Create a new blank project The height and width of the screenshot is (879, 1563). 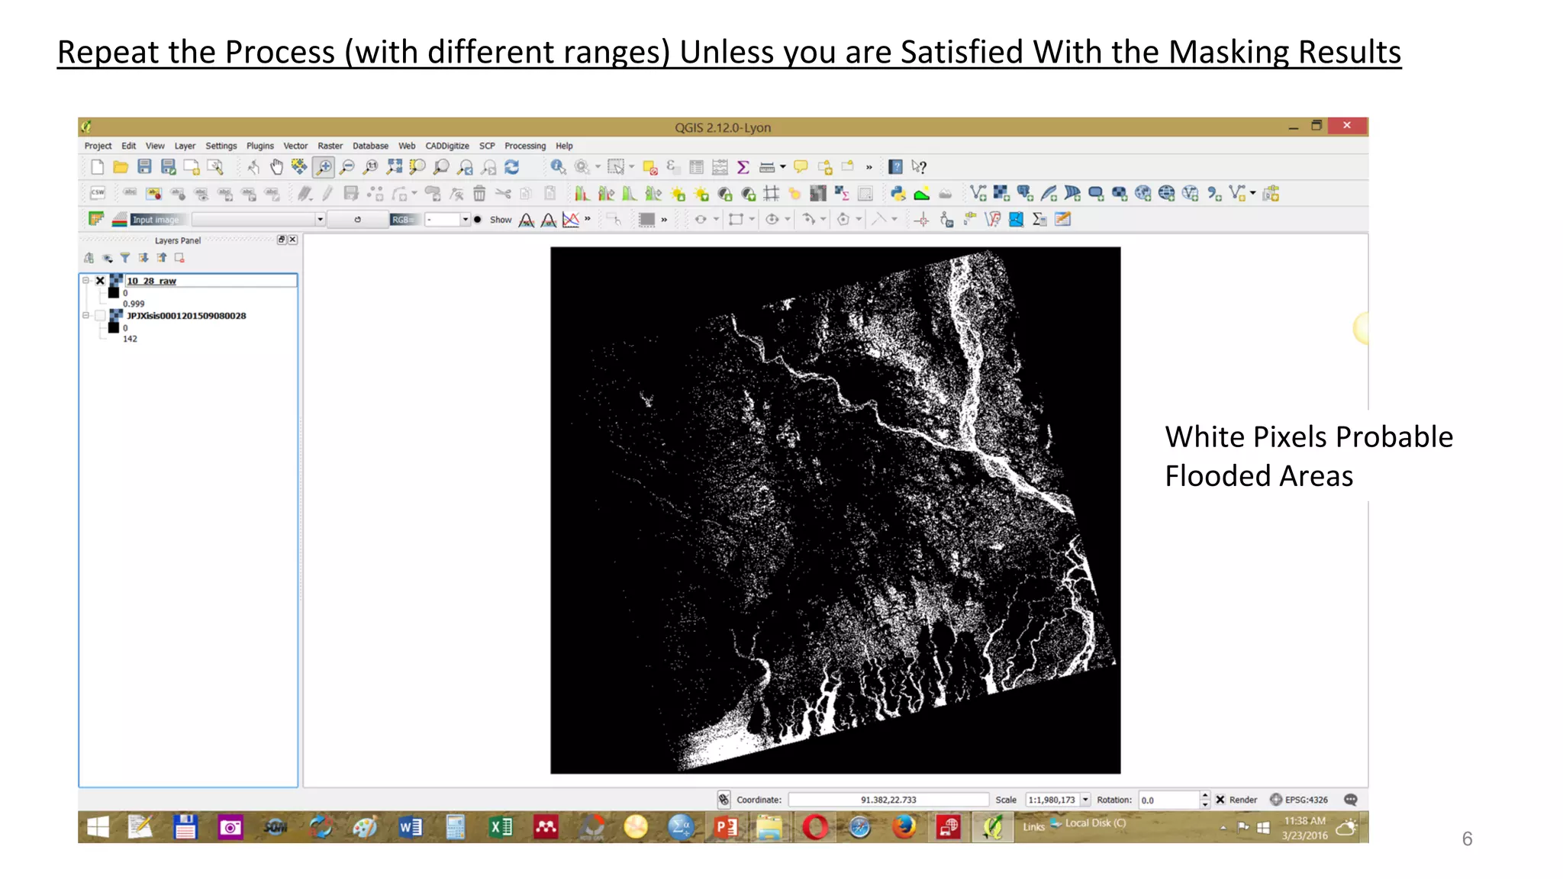pyautogui.click(x=97, y=167)
